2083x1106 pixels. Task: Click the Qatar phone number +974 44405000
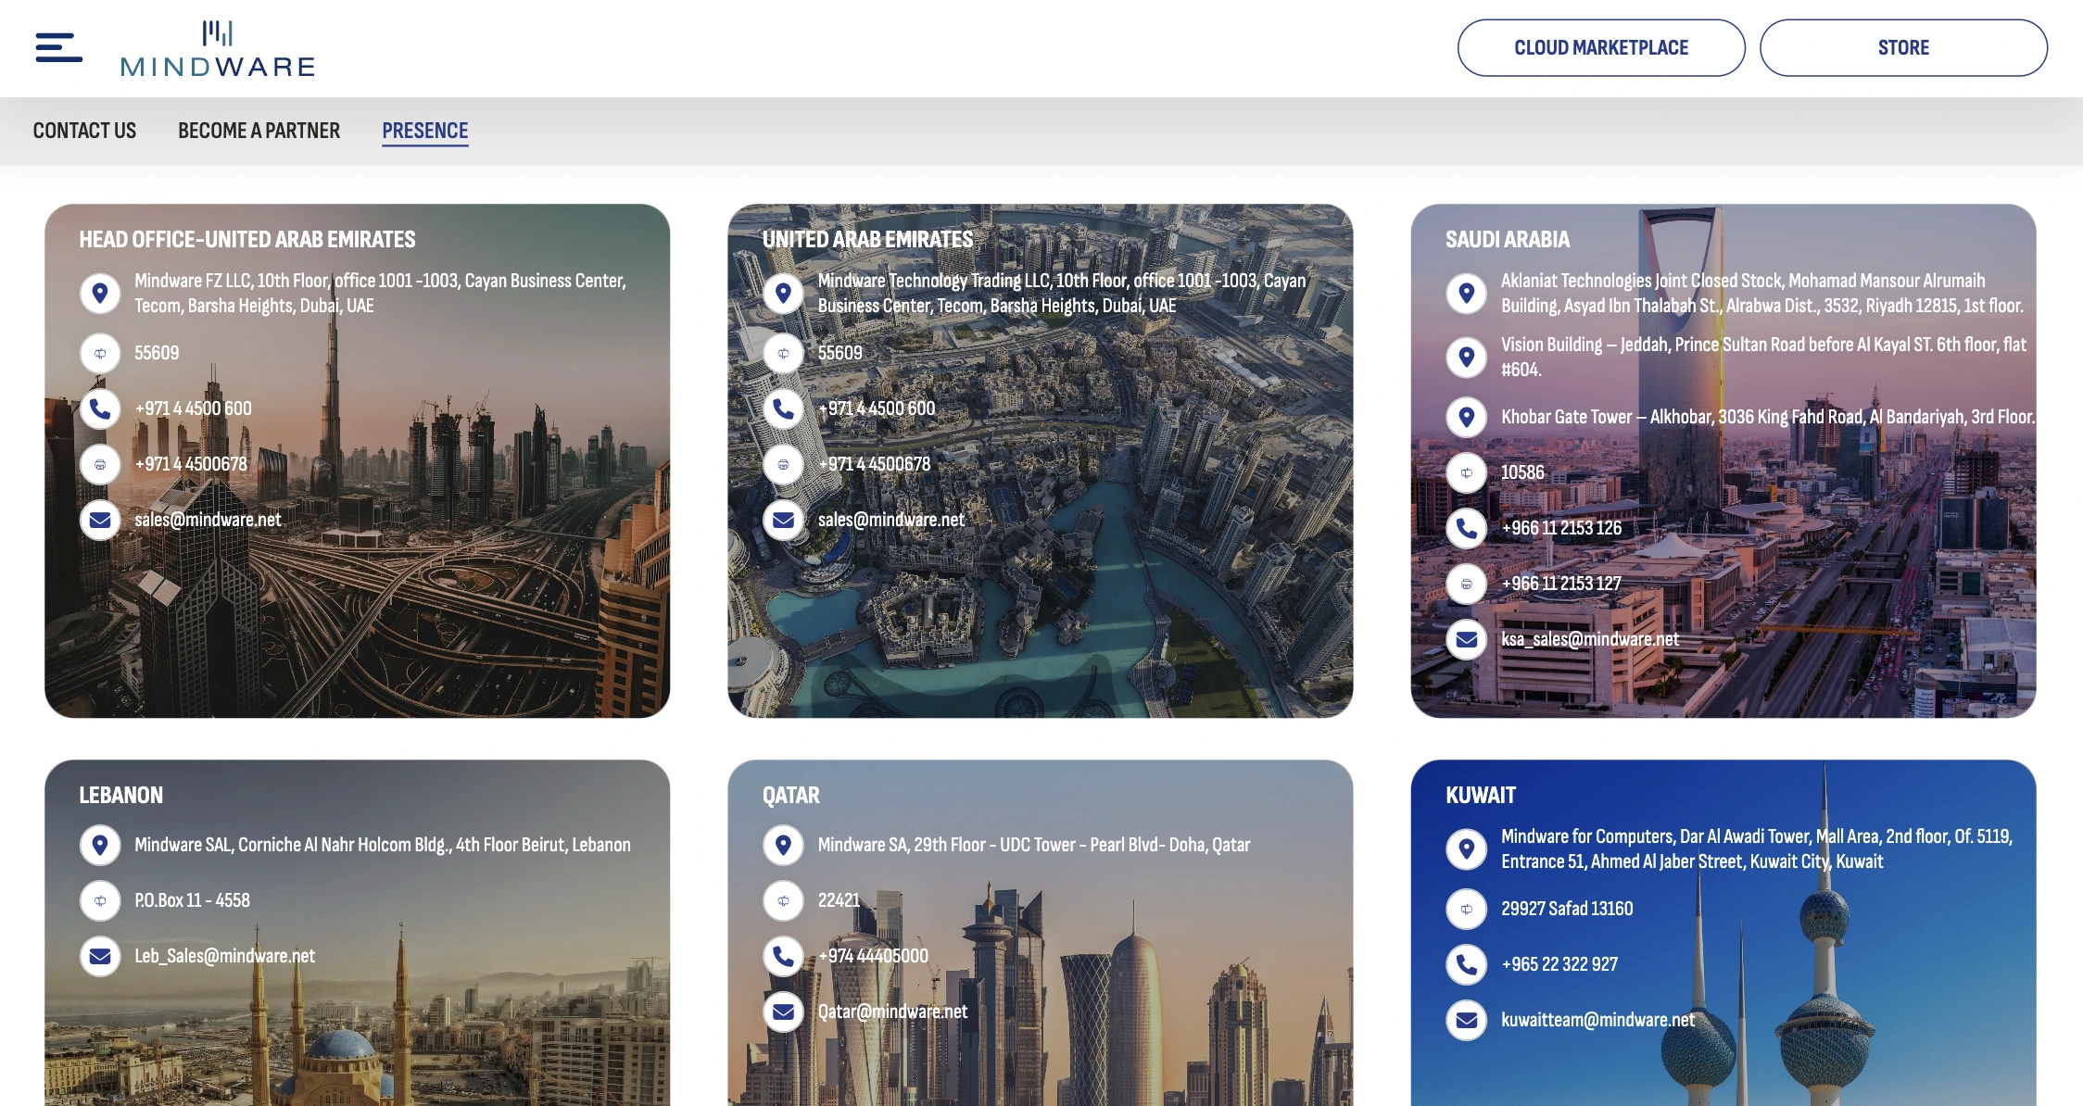[873, 956]
